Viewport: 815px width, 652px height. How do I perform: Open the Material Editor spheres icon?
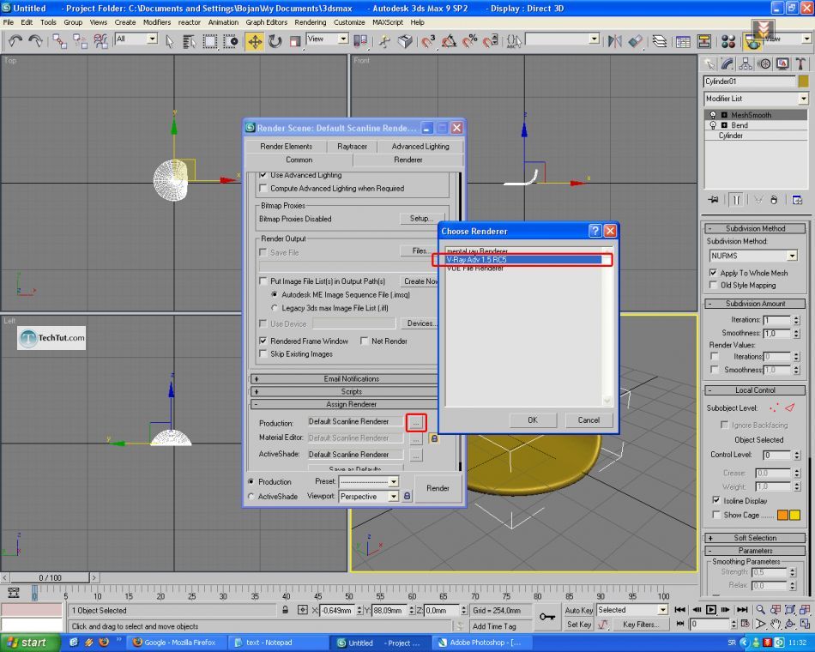point(728,41)
